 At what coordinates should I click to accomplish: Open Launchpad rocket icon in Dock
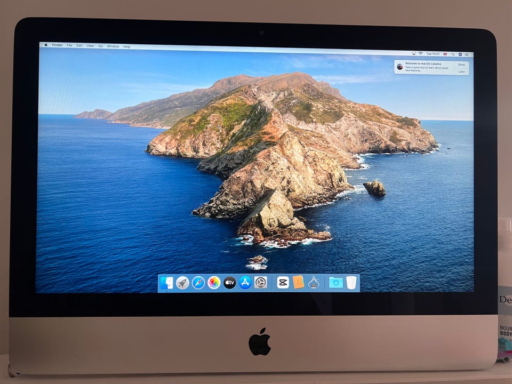coord(182,283)
